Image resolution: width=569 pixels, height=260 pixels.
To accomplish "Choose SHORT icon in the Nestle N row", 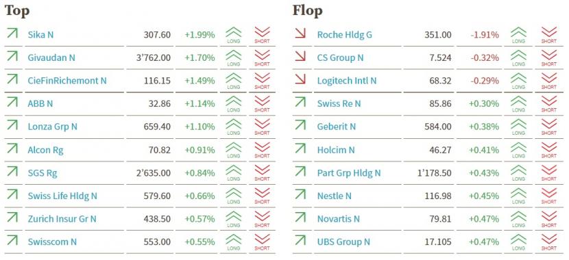I will pyautogui.click(x=548, y=196).
